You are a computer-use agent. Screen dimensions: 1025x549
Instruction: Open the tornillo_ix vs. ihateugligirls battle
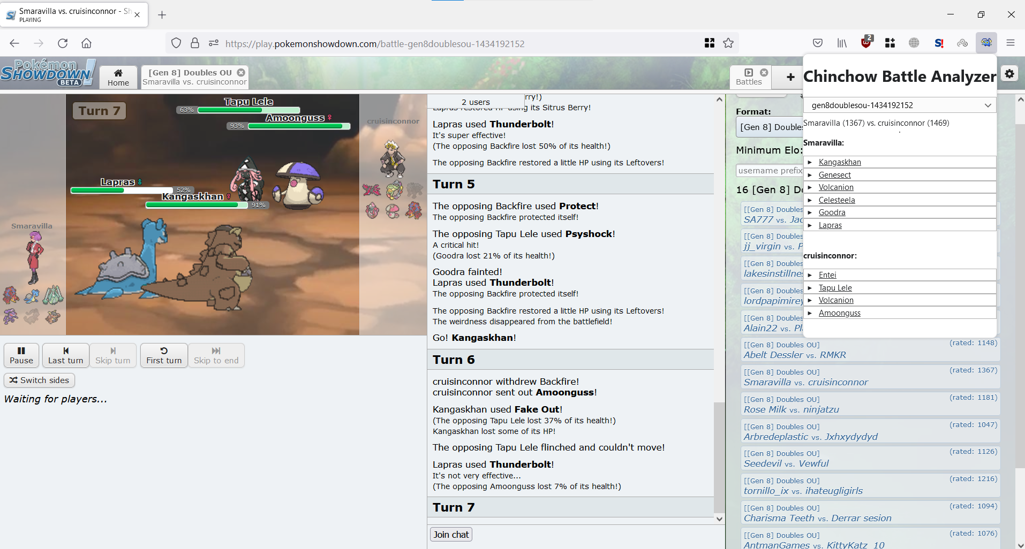click(870, 485)
